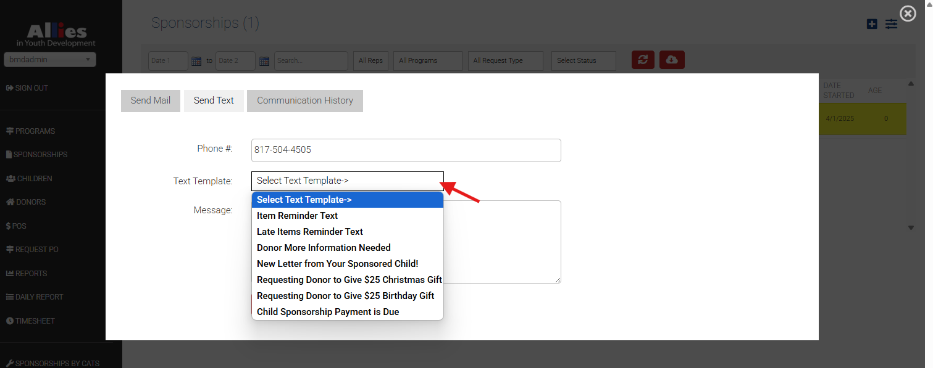The height and width of the screenshot is (368, 933).
Task: Open Timesheet in the sidebar
Action: click(x=30, y=321)
